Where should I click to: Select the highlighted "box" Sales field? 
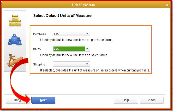(69, 49)
